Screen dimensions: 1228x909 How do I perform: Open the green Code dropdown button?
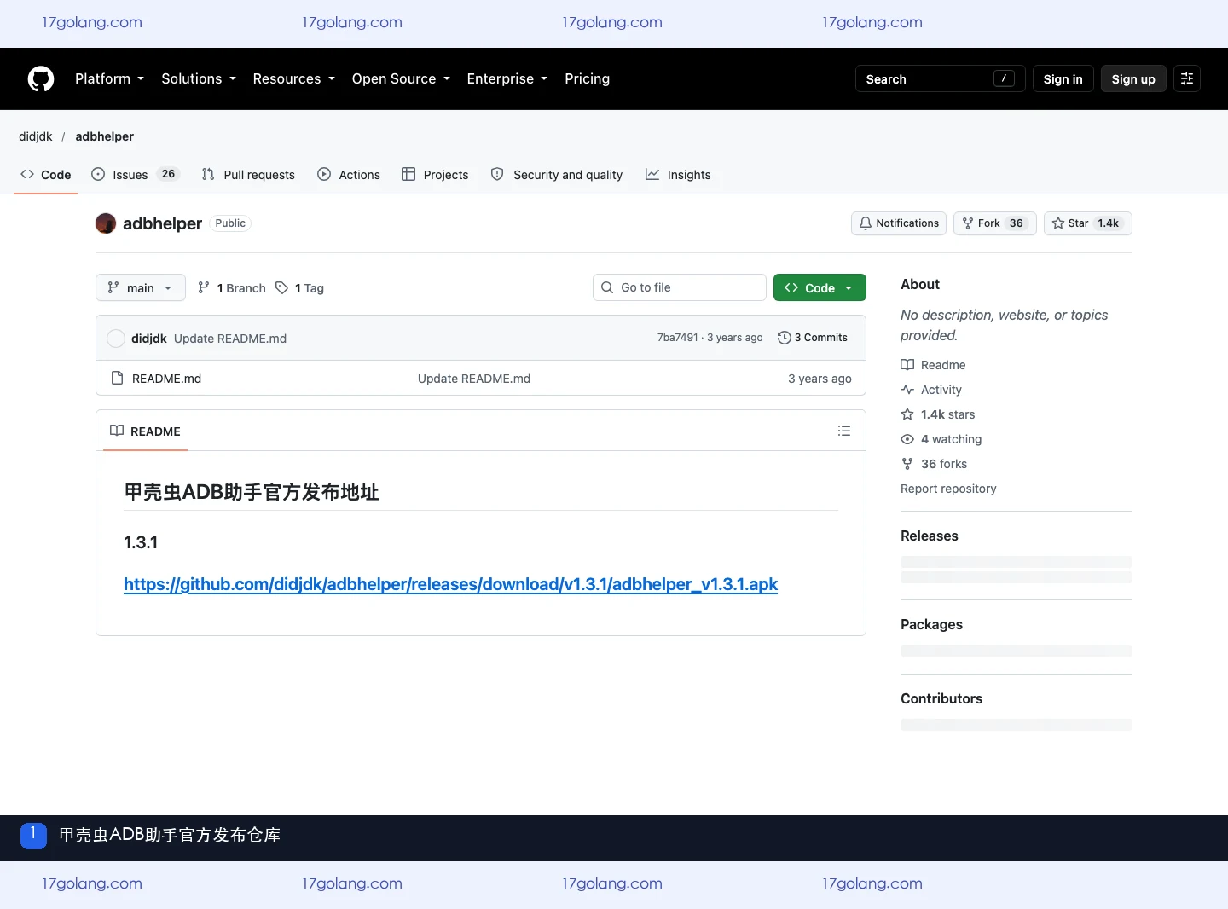[x=820, y=288]
